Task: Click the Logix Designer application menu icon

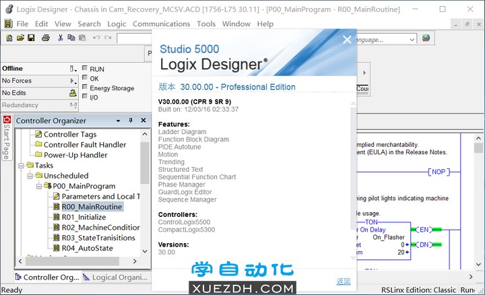Action: pyautogui.click(x=7, y=24)
